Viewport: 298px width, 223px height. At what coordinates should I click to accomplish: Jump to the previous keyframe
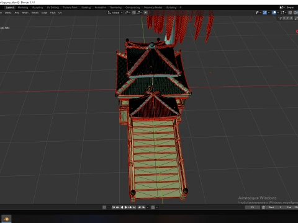[x=117, y=208]
